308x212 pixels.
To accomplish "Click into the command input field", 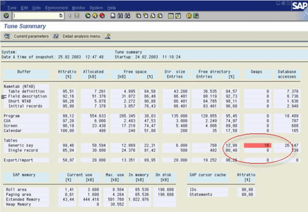I will point(35,16).
